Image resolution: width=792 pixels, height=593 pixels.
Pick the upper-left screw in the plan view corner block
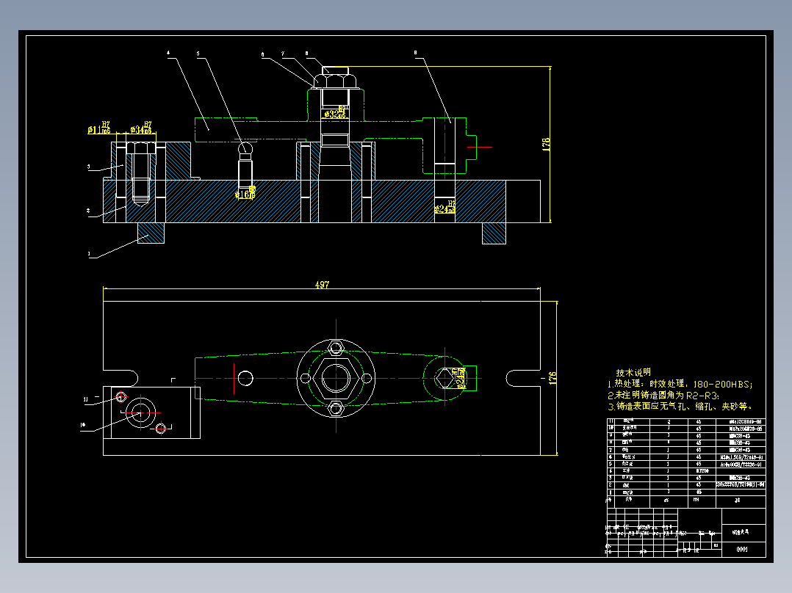[x=120, y=397]
